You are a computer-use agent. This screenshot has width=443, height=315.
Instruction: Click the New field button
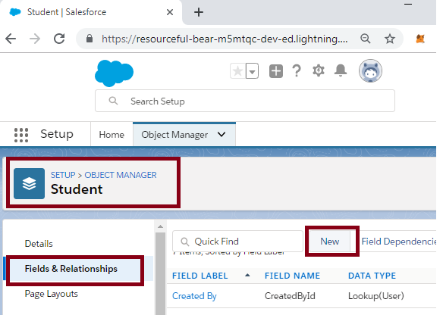coord(329,242)
